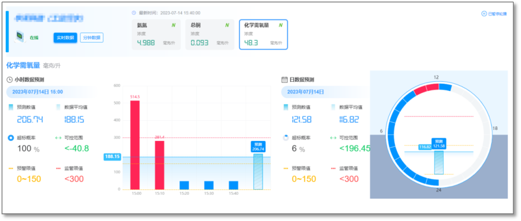521x221 pixels.
Task: Click the daily date label 2023年07月14日
Action: point(306,92)
